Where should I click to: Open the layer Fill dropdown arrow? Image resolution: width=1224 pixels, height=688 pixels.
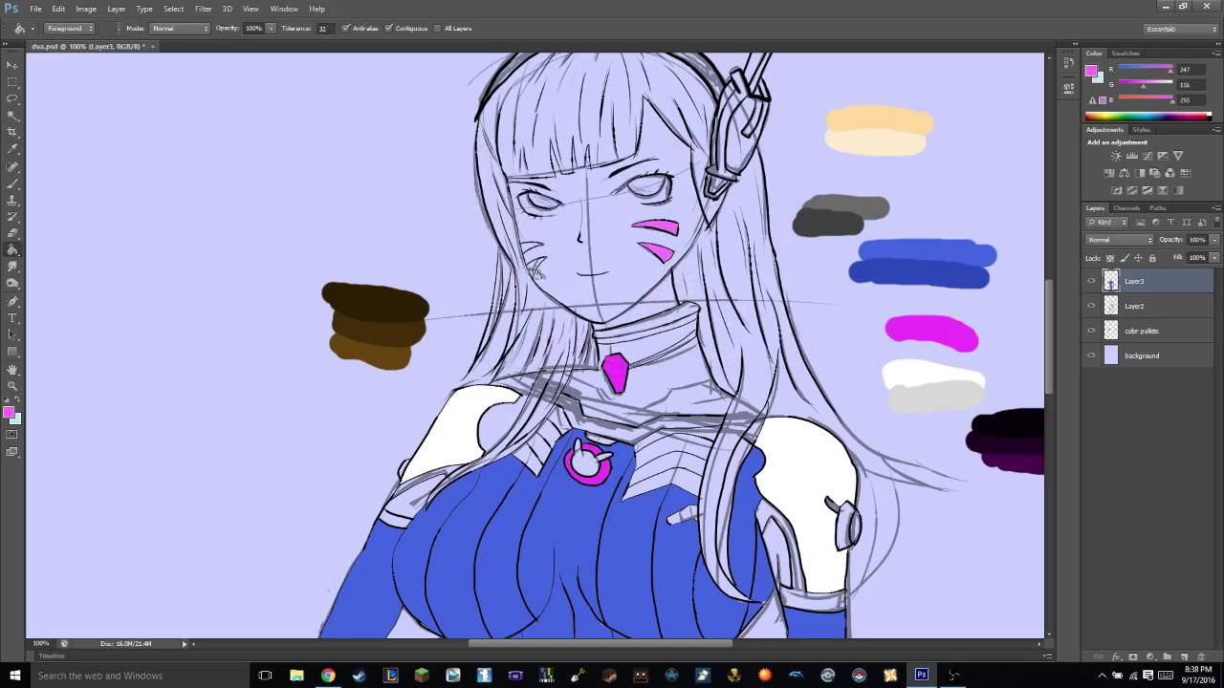tap(1215, 258)
